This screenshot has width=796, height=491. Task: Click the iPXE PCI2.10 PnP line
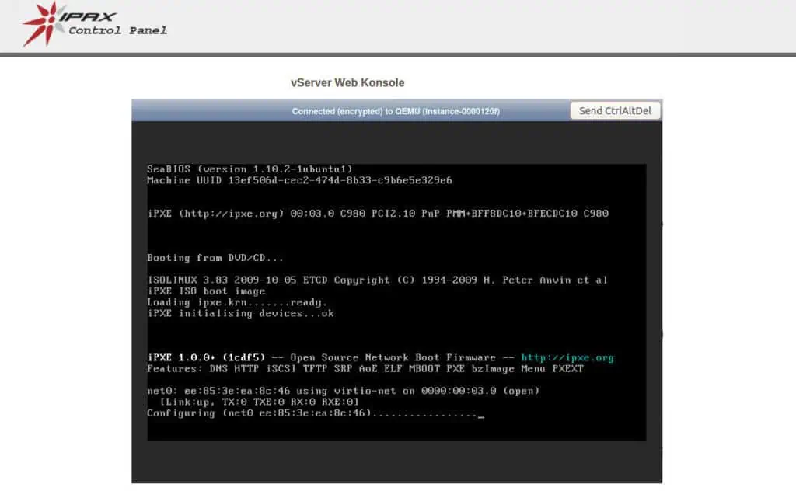coord(378,214)
